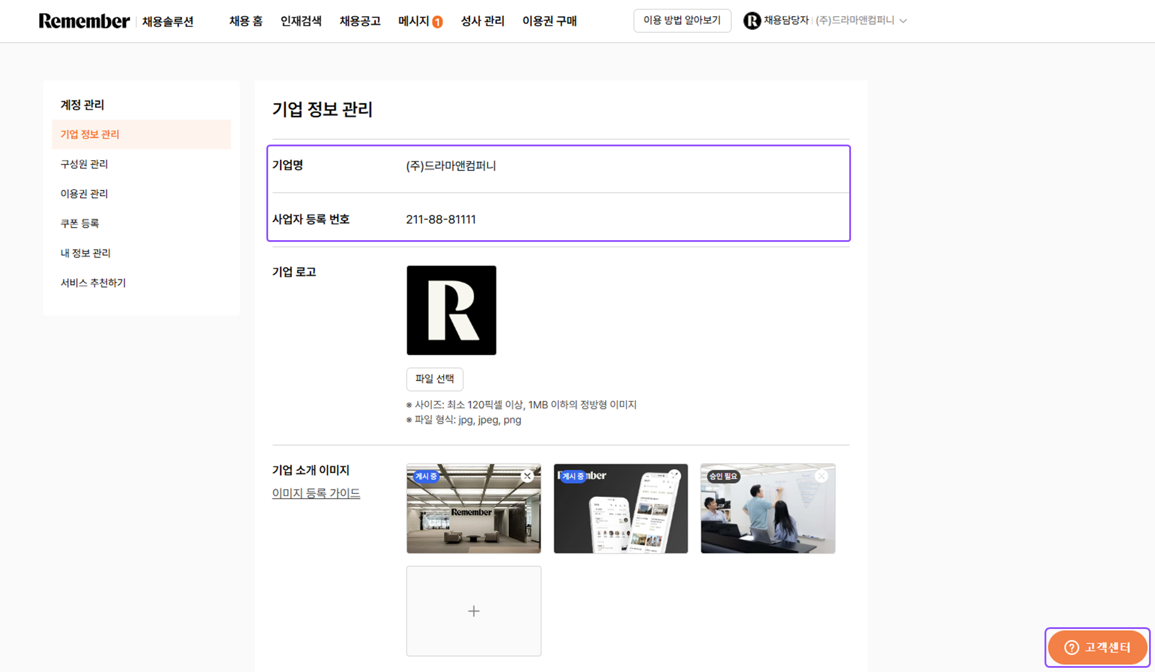The width and height of the screenshot is (1155, 672).
Task: Expand the account dropdown chevron
Action: coord(904,21)
